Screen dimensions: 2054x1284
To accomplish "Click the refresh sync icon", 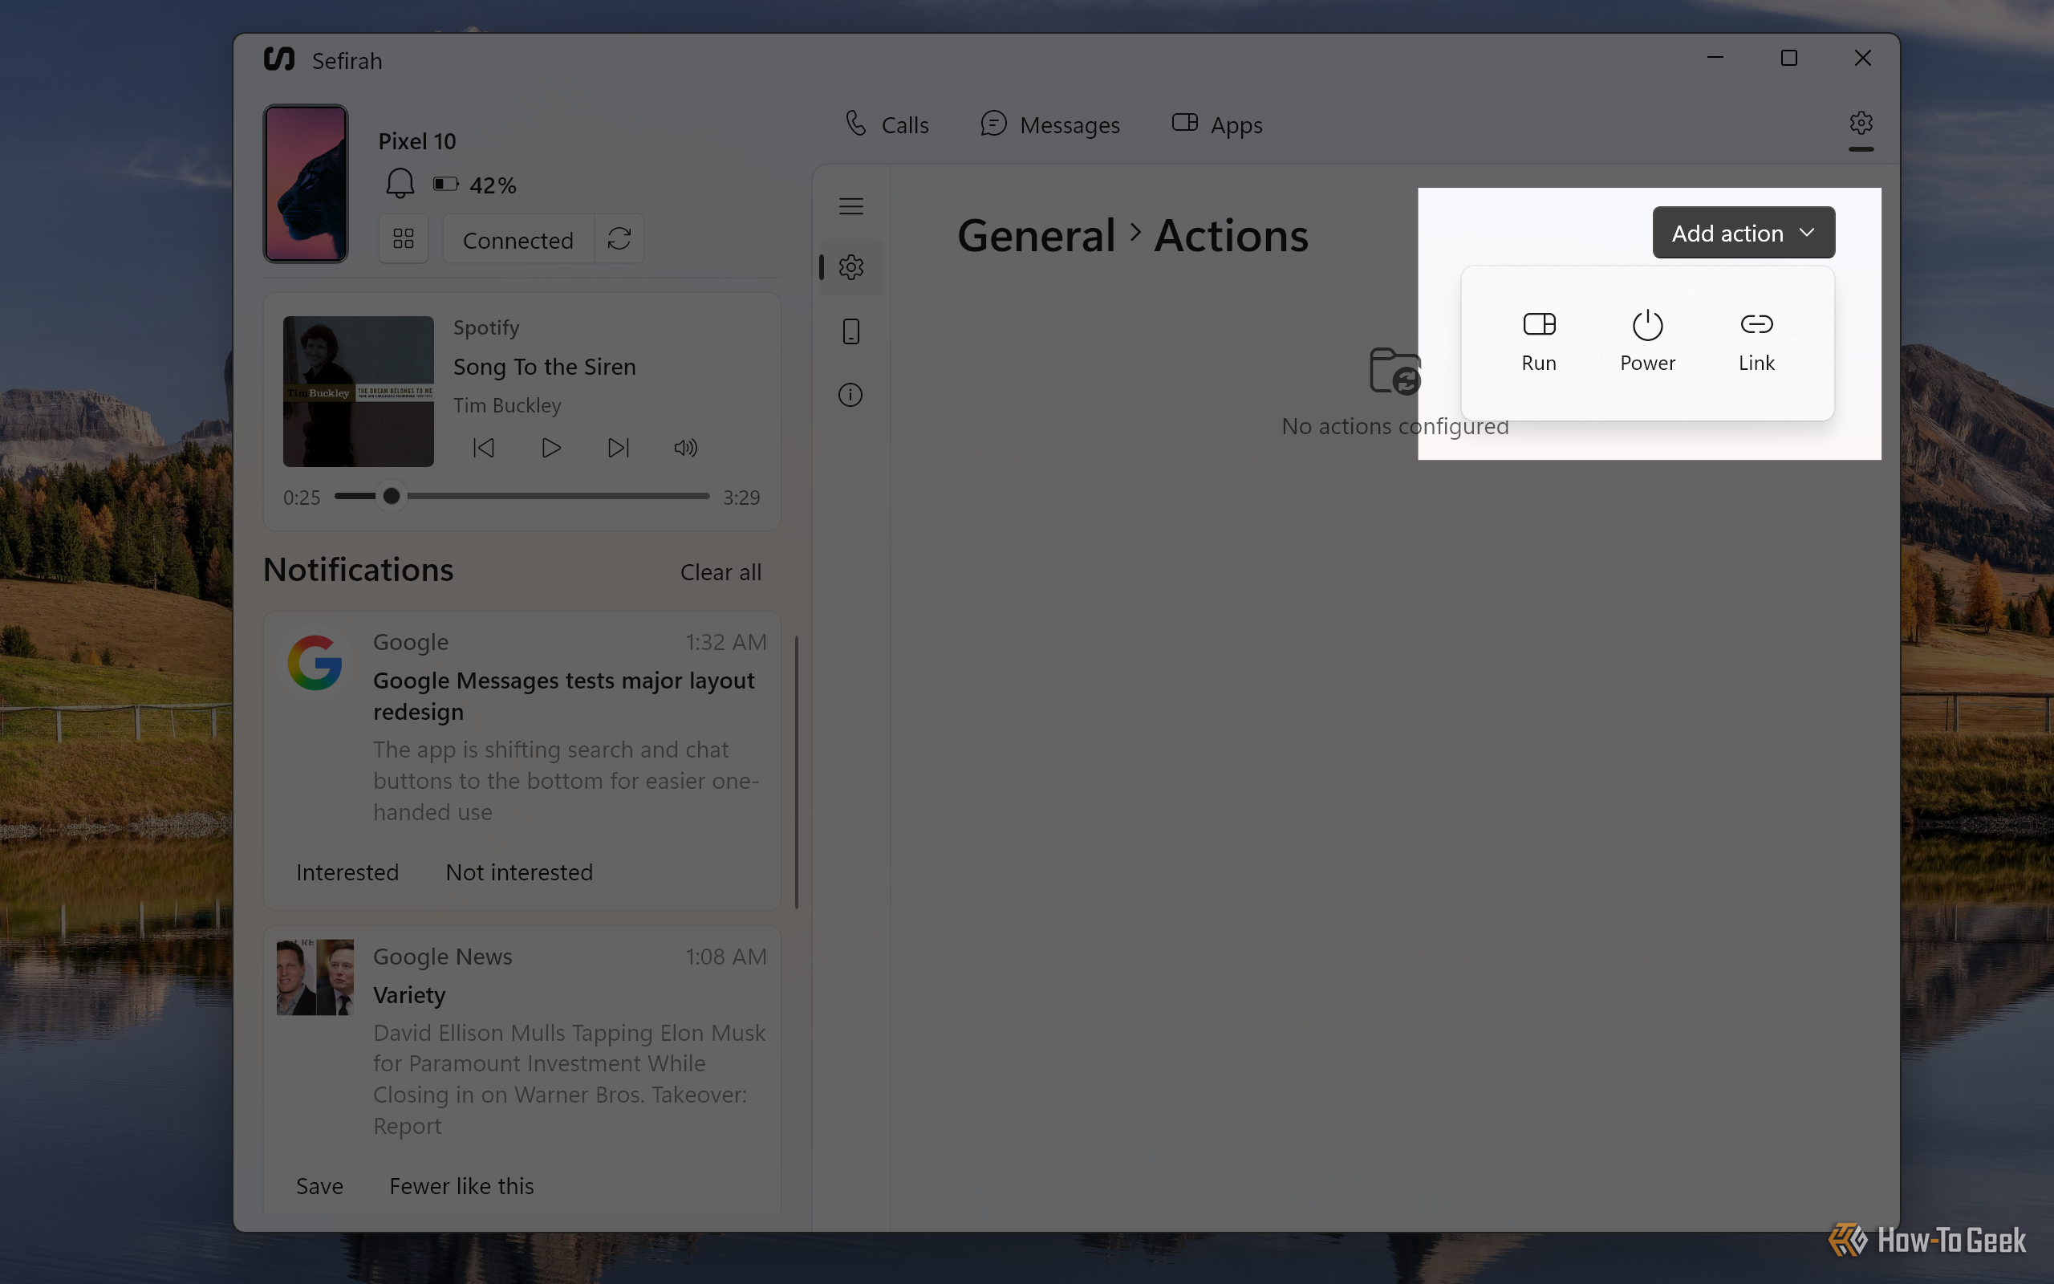I will click(x=619, y=238).
